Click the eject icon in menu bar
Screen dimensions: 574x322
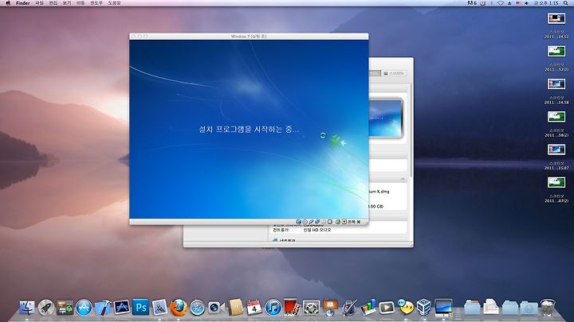point(509,3)
